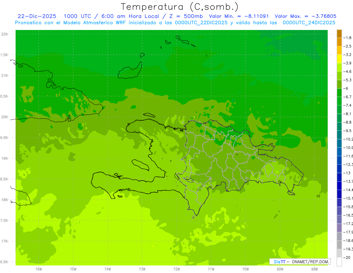
Task: Click the '-8.8' colorbar value
Action: click(x=347, y=122)
